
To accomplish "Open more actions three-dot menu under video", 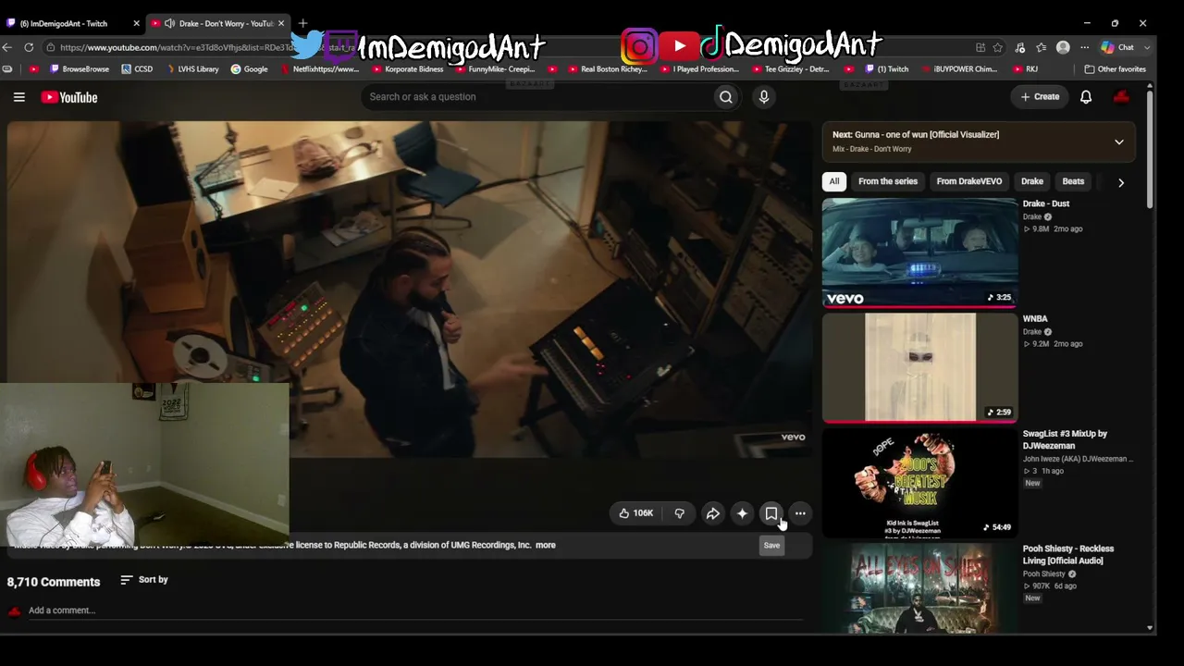I will pos(800,513).
